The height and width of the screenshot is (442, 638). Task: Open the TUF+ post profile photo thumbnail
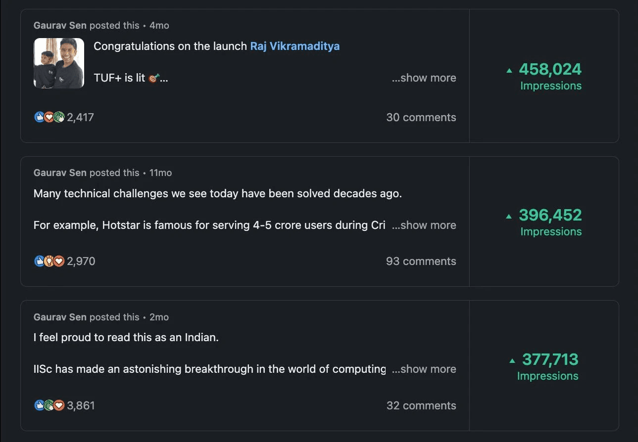(59, 63)
